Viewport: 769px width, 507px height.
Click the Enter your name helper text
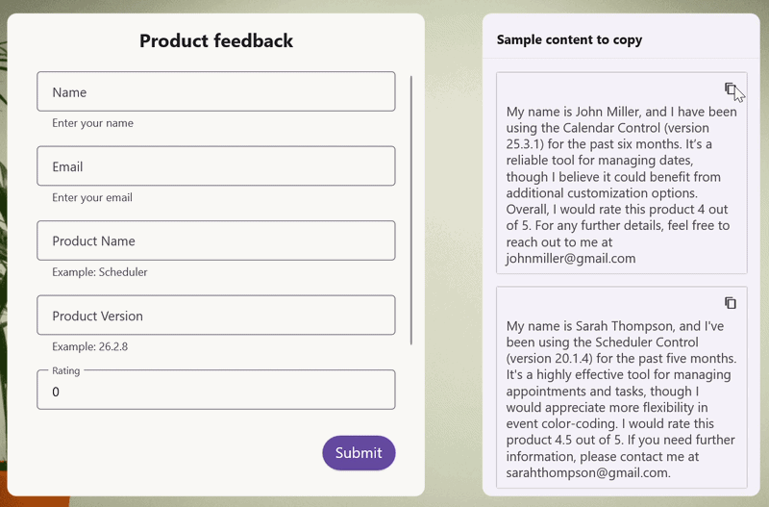click(92, 123)
